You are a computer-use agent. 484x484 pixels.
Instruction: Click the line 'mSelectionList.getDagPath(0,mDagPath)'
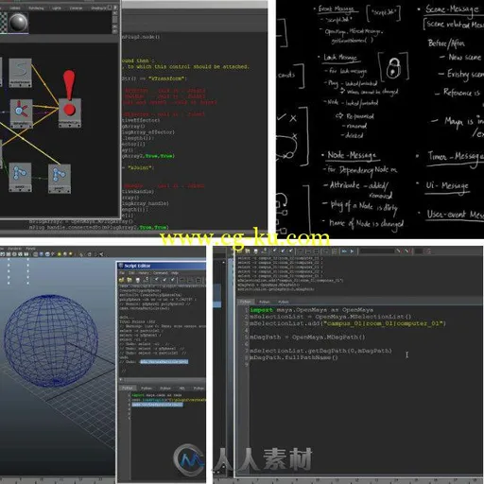(320, 351)
